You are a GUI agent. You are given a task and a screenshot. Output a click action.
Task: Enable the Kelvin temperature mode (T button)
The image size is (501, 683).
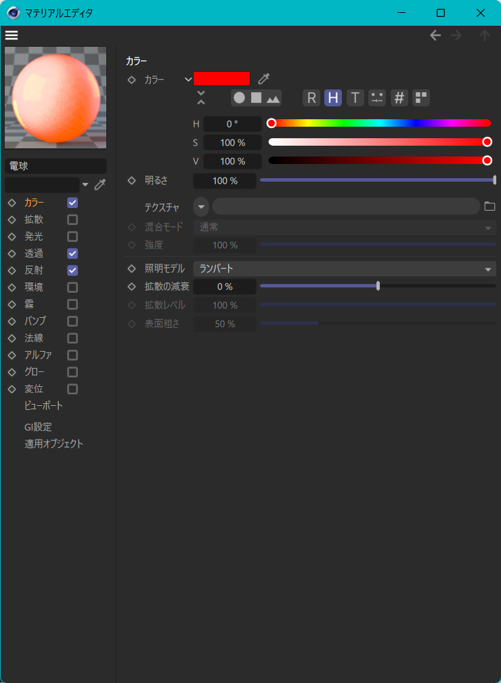coord(355,98)
